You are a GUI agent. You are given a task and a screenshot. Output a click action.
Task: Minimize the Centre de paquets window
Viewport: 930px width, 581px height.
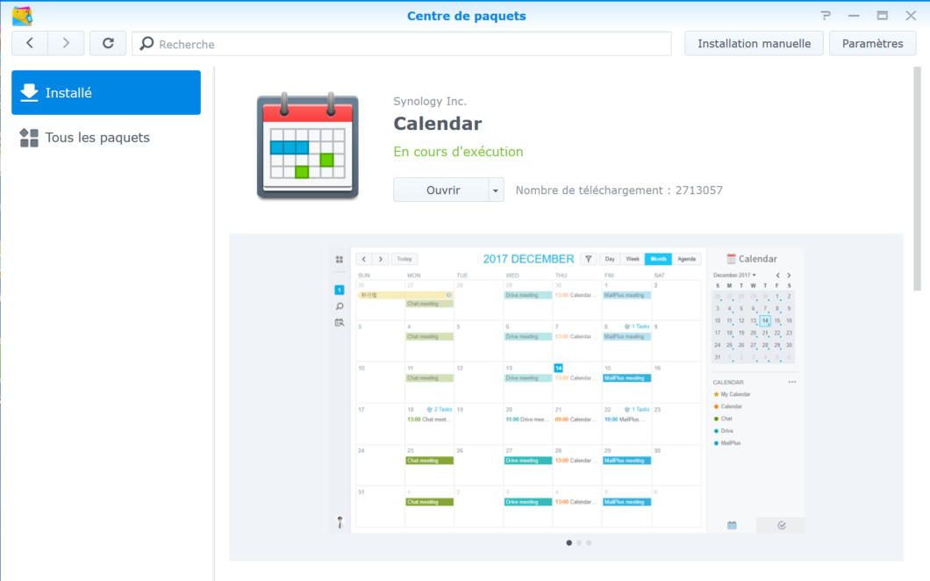tap(854, 16)
